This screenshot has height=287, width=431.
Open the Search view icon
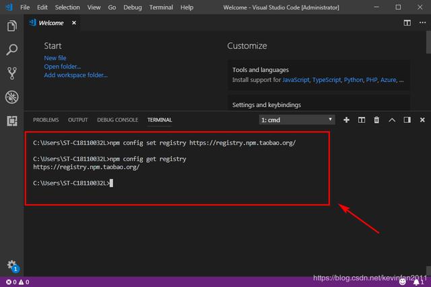click(x=11, y=50)
